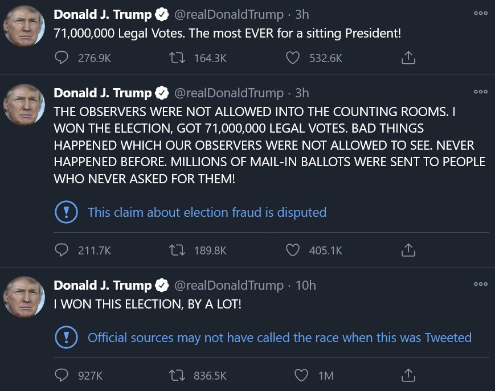Retweet the "most EVER for a sitting President" tweet
495x391 pixels.
point(177,57)
